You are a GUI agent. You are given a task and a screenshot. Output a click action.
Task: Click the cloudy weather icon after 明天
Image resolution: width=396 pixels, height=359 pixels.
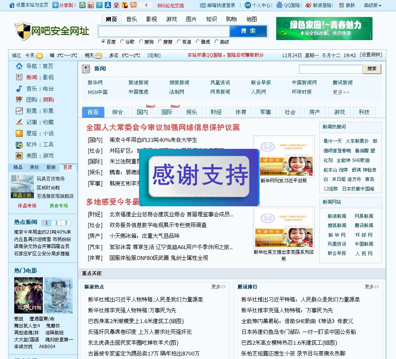pyautogui.click(x=98, y=56)
